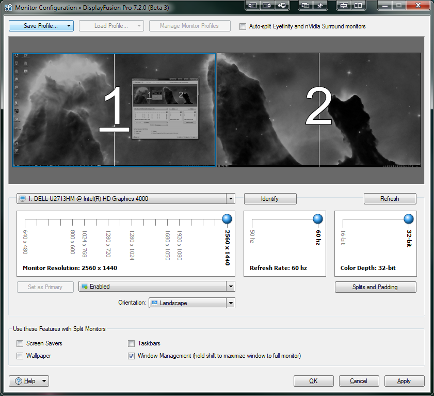This screenshot has height=396, width=434.
Task: Click the DisplayFusion app icon in title bar
Action: pos(8,8)
